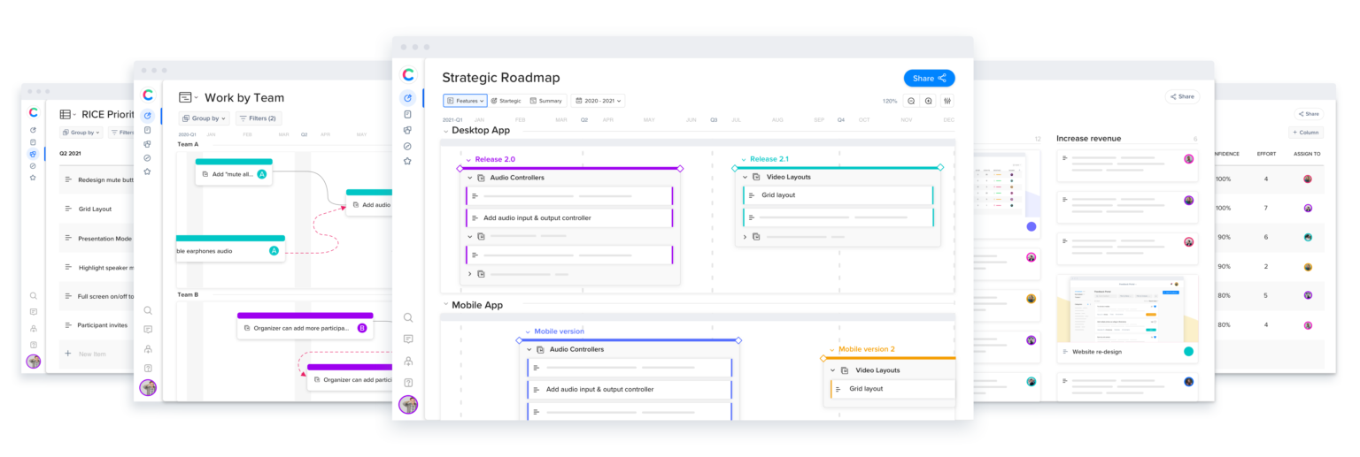This screenshot has width=1360, height=457.
Task: Collapse the Mobile App section
Action: [x=446, y=305]
